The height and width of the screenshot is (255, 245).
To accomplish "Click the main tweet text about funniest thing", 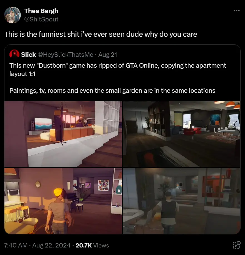I will 101,34.
